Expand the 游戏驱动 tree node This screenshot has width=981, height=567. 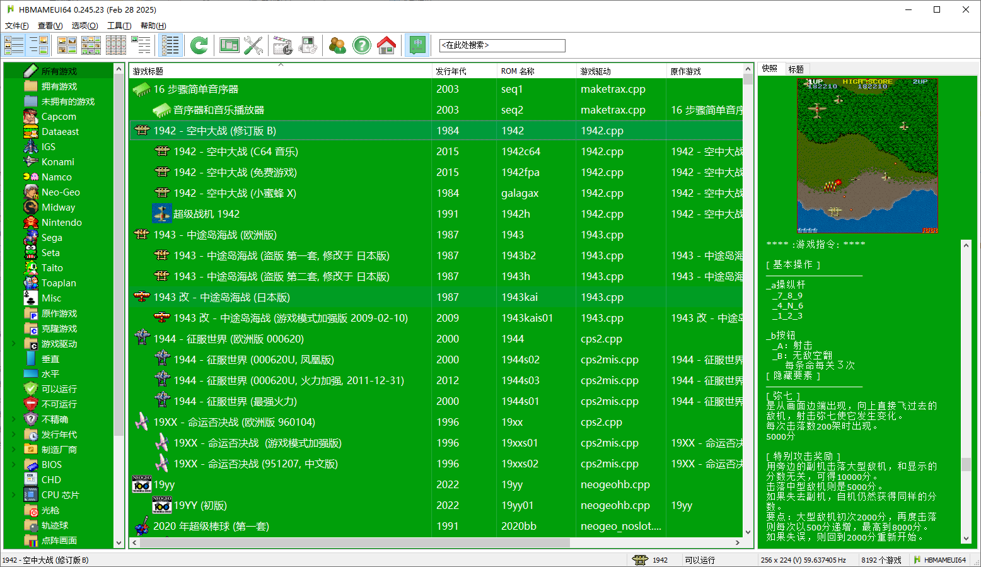tap(14, 344)
